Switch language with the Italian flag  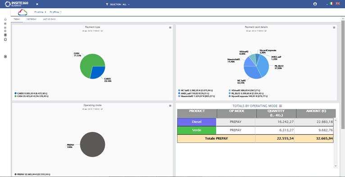point(331,4)
